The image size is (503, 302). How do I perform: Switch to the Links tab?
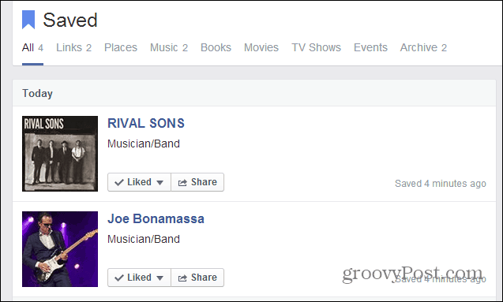coord(73,48)
